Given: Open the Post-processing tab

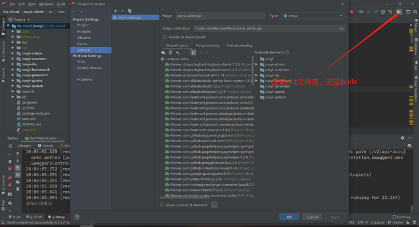Looking at the screenshot, I should tap(239, 45).
